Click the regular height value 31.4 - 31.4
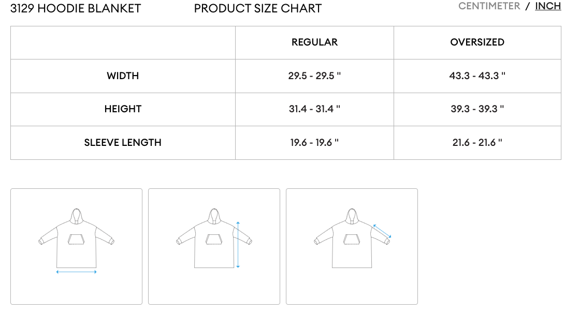The width and height of the screenshot is (579, 313). pos(314,109)
